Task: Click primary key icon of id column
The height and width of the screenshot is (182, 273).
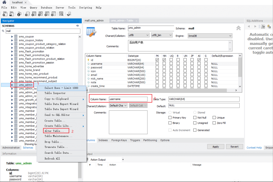Action: click(88, 60)
